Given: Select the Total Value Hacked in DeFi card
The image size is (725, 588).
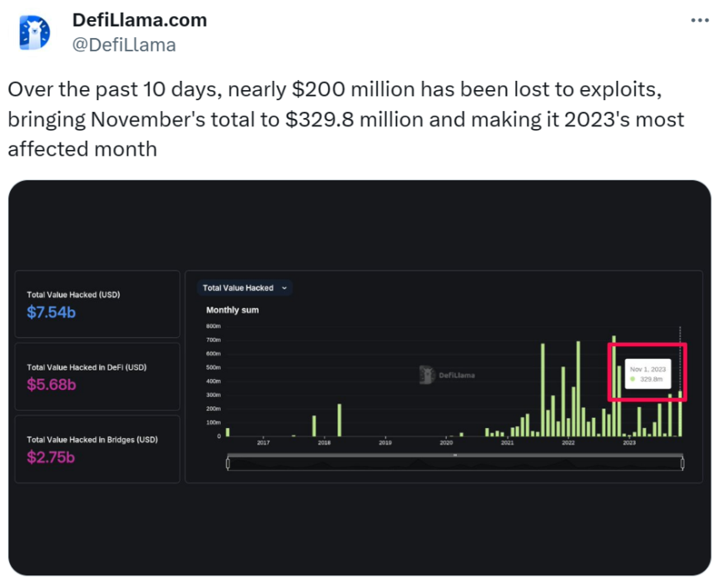Looking at the screenshot, I should 98,377.
